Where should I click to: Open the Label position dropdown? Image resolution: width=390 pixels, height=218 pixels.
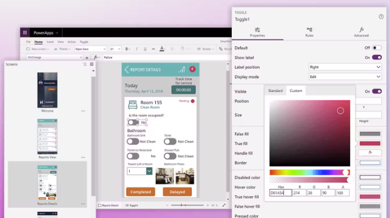coord(345,67)
